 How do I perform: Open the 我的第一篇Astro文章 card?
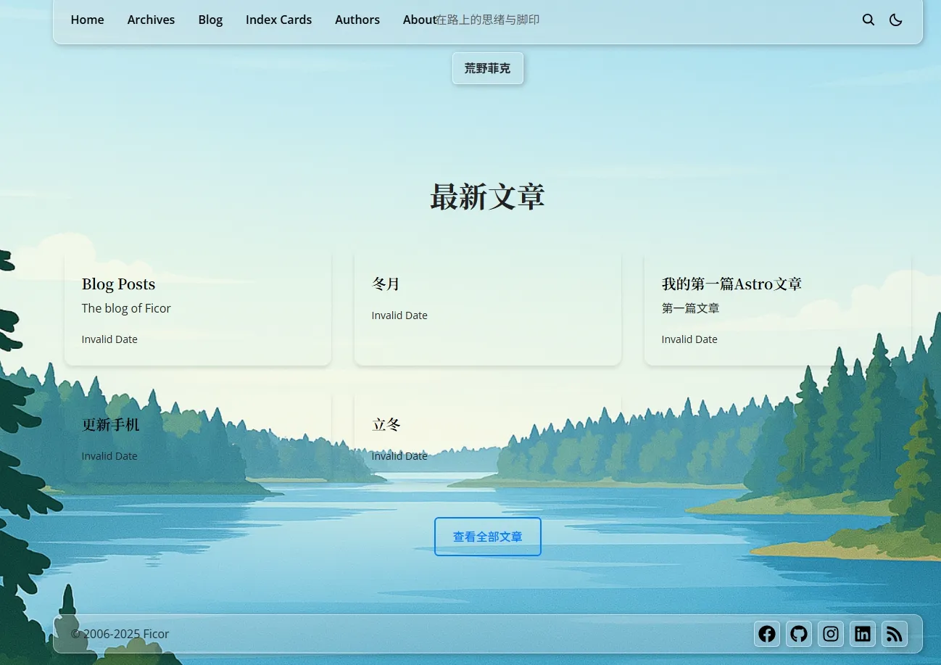pos(777,309)
